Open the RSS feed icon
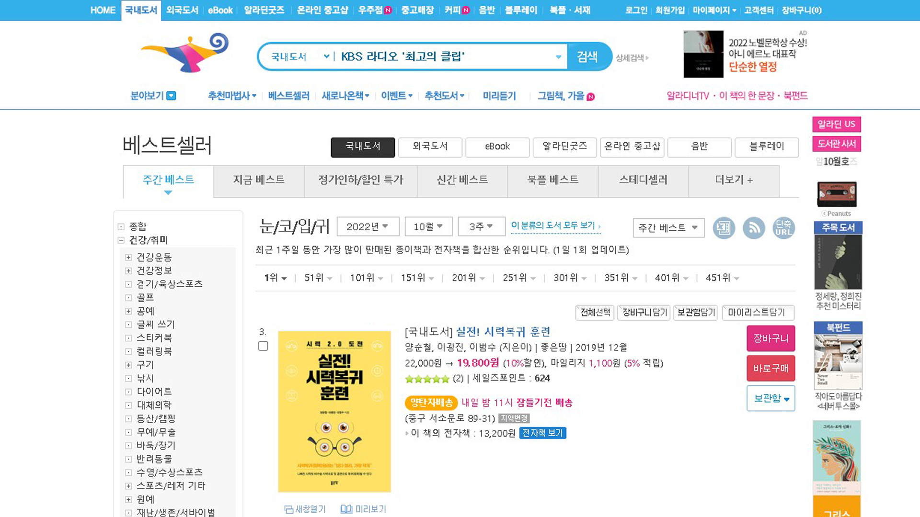The image size is (920, 517). click(754, 228)
